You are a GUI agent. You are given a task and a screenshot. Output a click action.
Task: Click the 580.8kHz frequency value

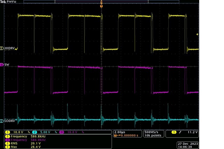pyautogui.click(x=38, y=136)
